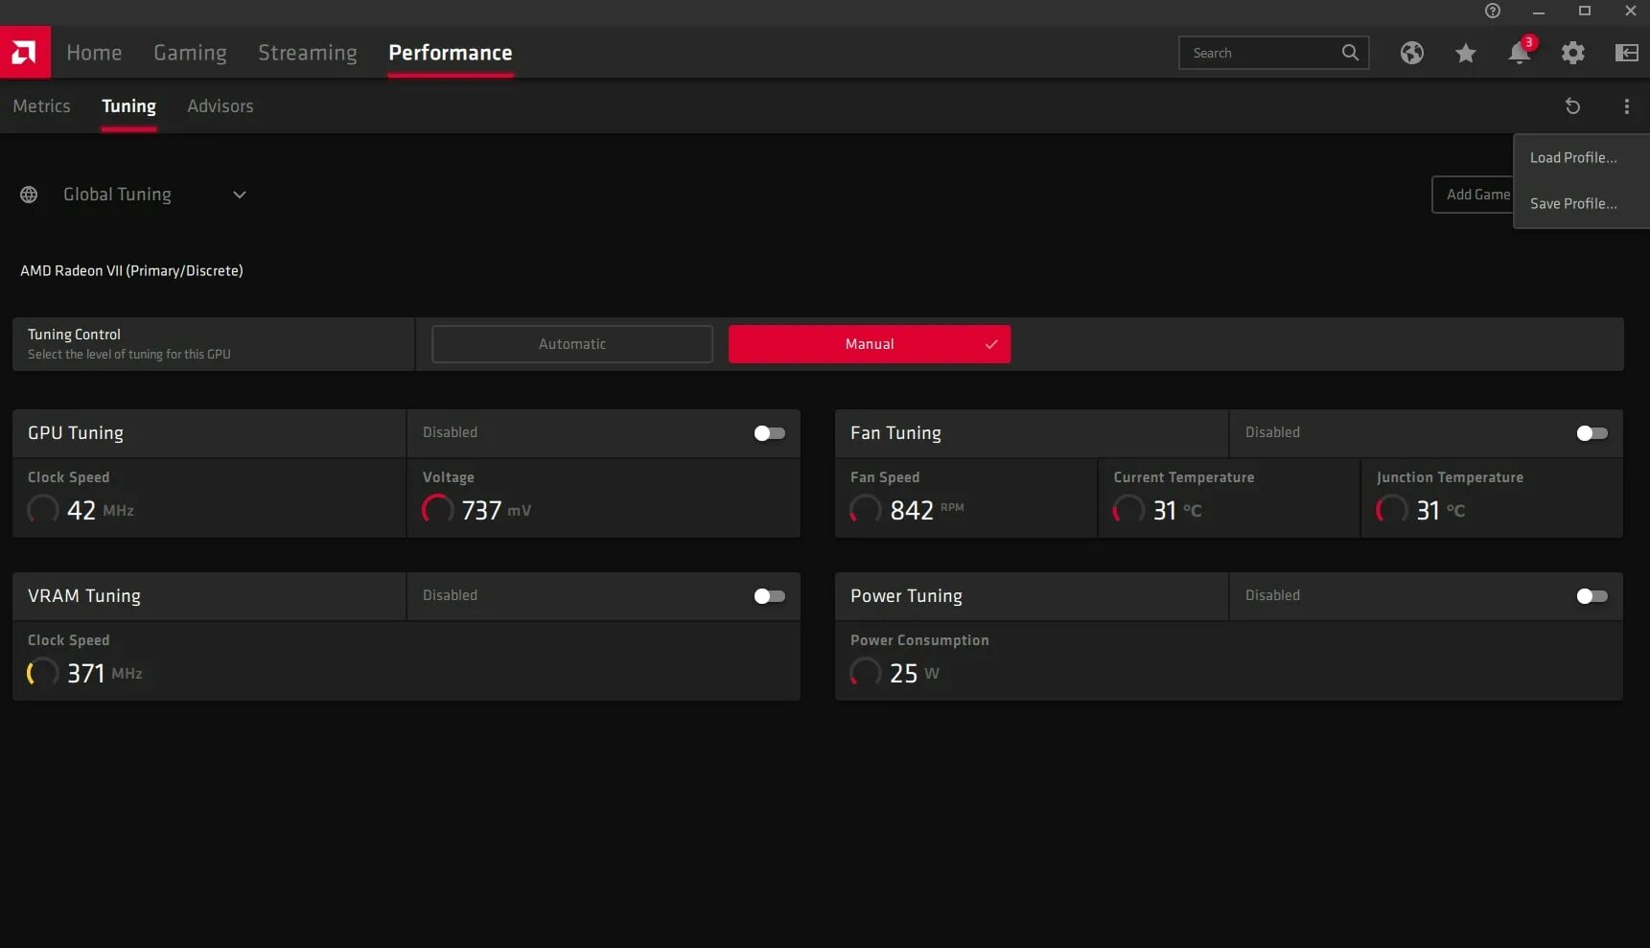Expand the Global Tuning dropdown chevron
Viewport: 1650px width, 948px height.
click(240, 195)
